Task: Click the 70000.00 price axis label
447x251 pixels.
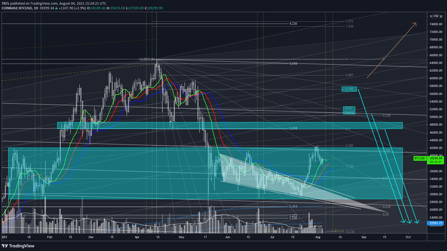Action: click(436, 40)
